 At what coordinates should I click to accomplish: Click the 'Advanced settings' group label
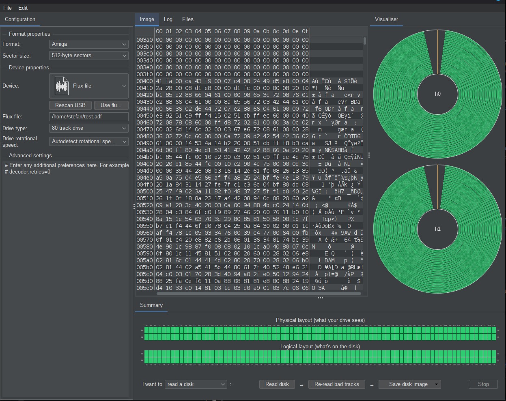coord(30,155)
